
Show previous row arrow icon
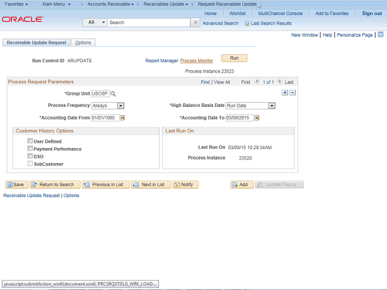pos(256,80)
